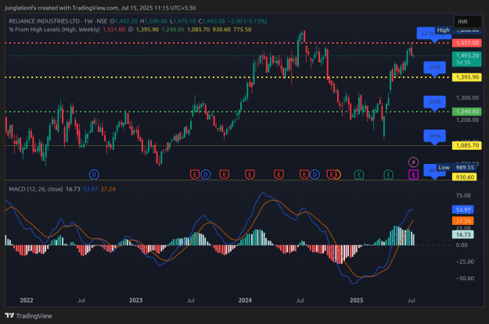Viewport: 489px width, 324px height.
Task: Click the 2023 label on time axis
Action: pyautogui.click(x=136, y=301)
